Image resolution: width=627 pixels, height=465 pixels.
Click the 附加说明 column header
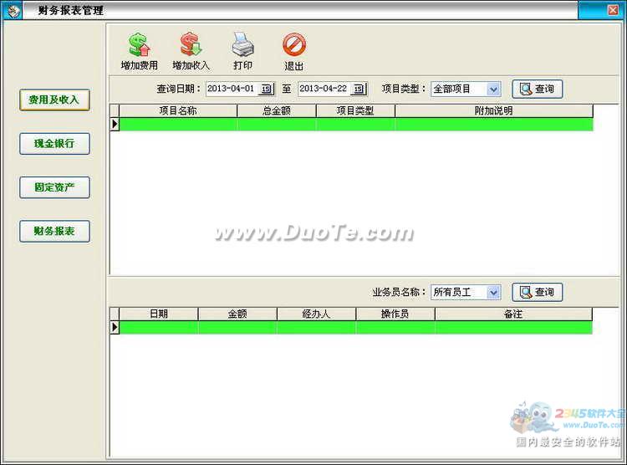494,111
